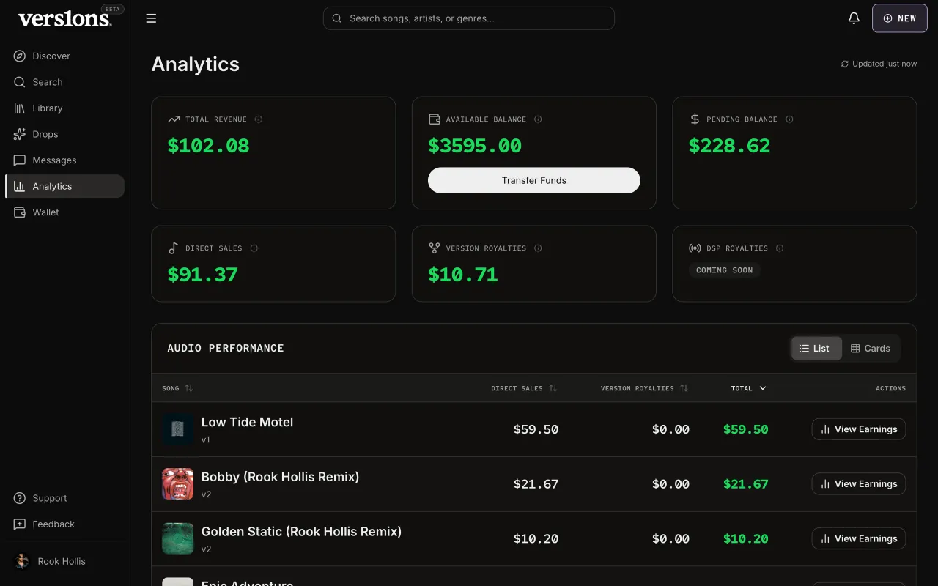
Task: Click the Direct Sales info icon
Action: pos(254,248)
